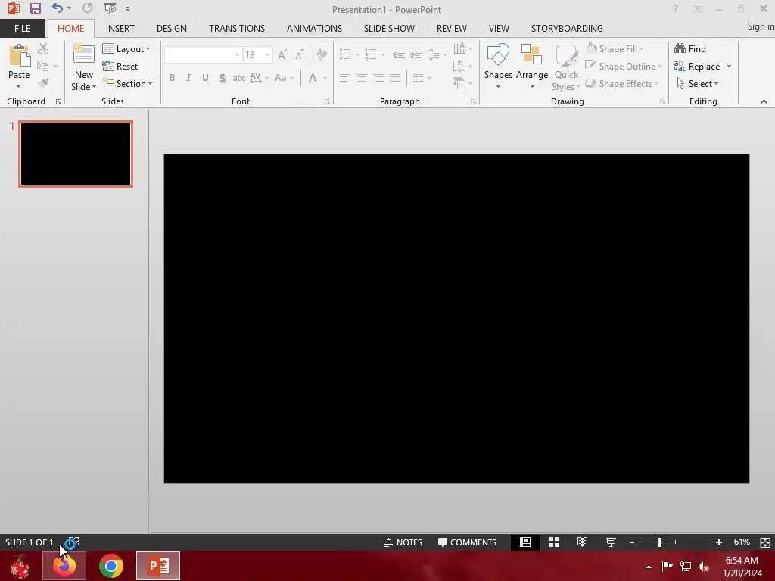Fit slide to current window icon
The width and height of the screenshot is (775, 581).
coord(765,542)
